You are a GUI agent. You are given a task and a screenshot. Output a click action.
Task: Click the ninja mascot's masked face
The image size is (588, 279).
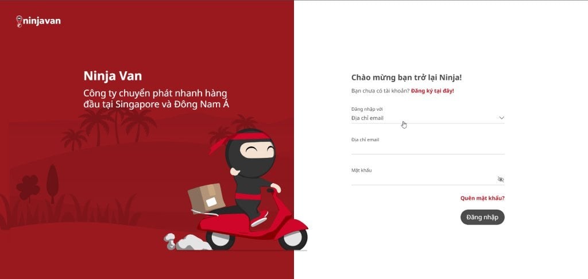click(x=250, y=153)
